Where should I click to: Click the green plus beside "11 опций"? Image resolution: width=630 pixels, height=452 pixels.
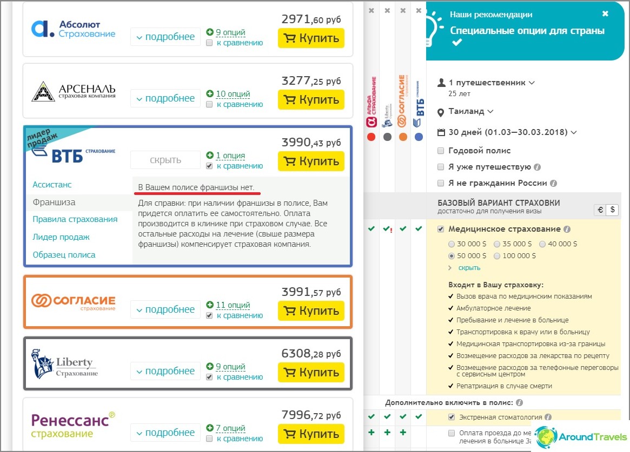pyautogui.click(x=210, y=305)
